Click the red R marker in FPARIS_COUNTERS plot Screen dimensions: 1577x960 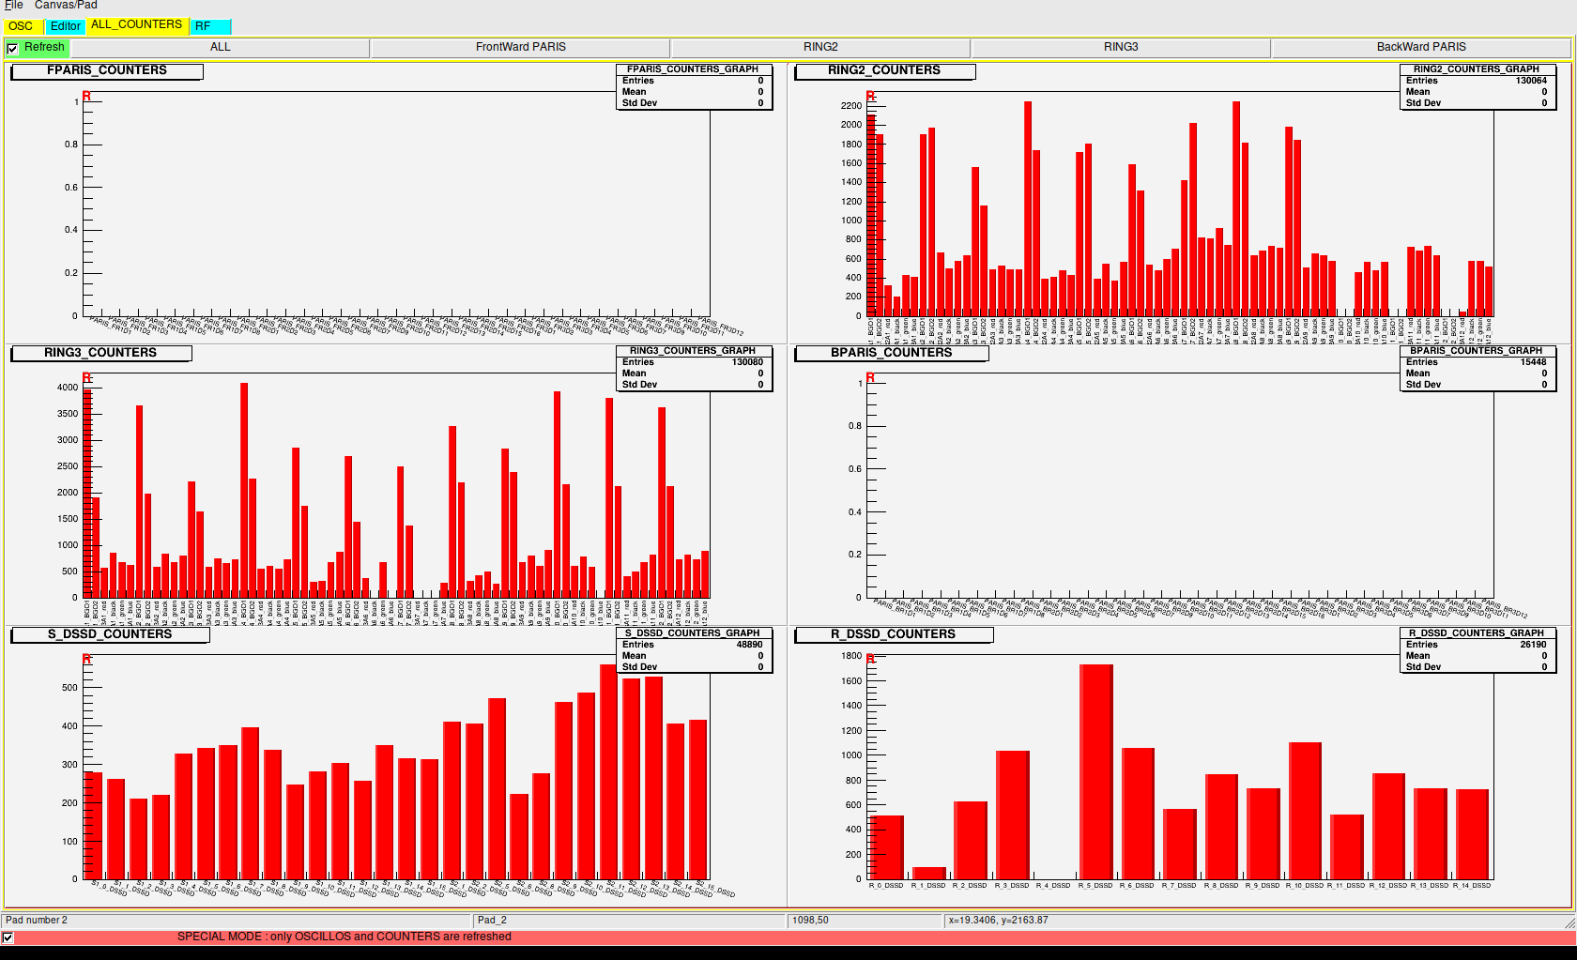(86, 97)
